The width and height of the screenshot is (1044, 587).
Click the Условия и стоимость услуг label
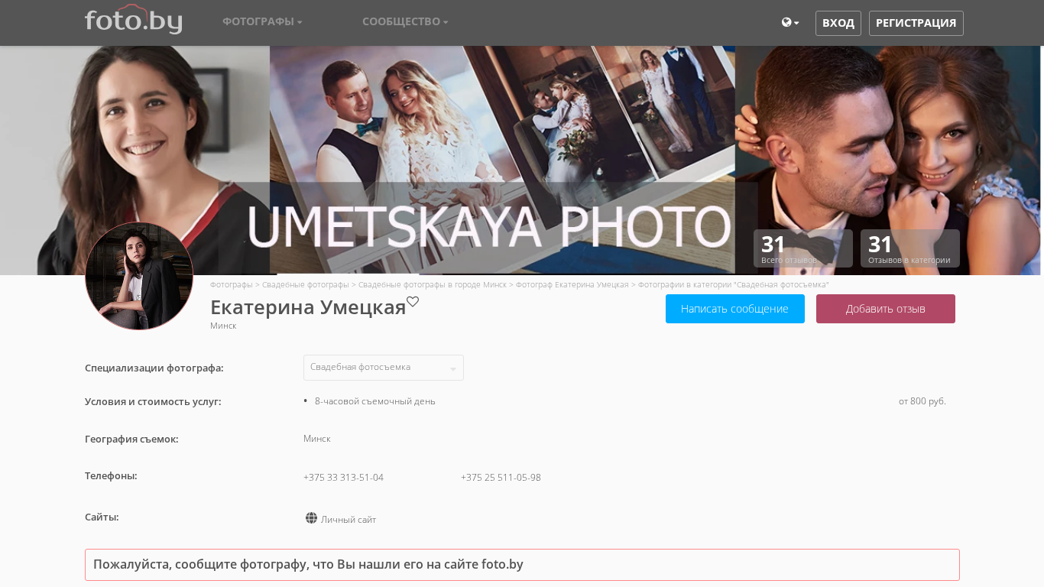(153, 402)
